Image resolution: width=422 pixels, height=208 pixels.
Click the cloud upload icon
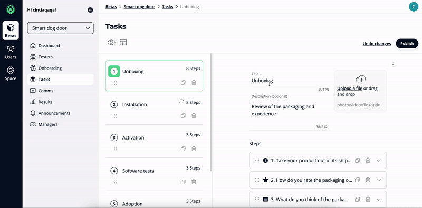(361, 79)
